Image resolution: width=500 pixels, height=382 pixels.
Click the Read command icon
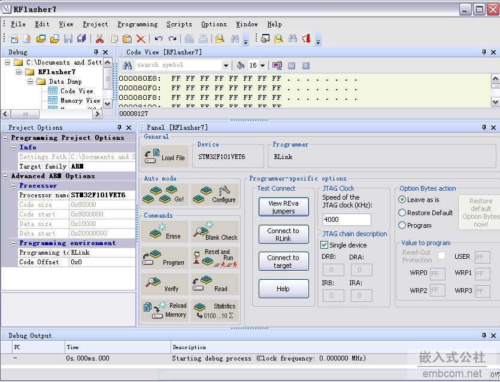point(215,285)
